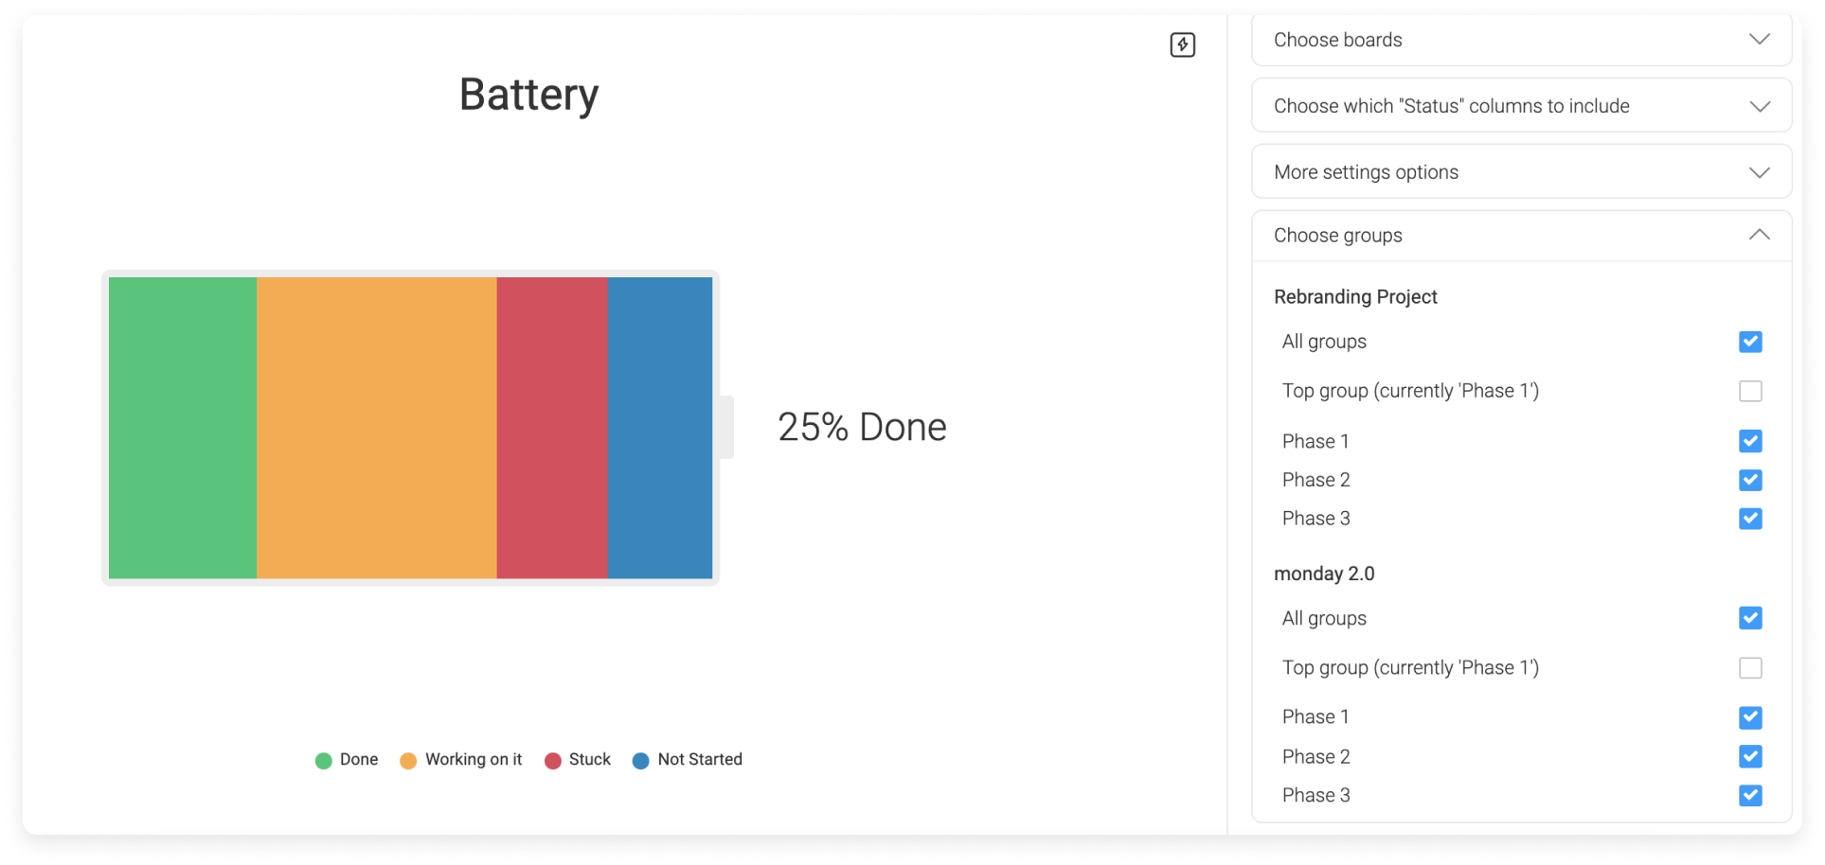Uncheck All groups under monday 2.0
This screenshot has height=865, width=1825.
[x=1750, y=618]
